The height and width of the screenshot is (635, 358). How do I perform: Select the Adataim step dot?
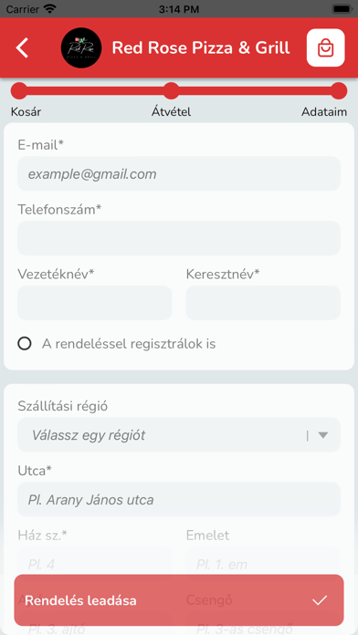coord(339,90)
